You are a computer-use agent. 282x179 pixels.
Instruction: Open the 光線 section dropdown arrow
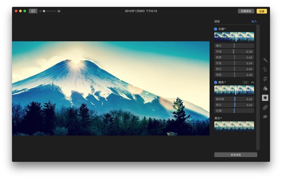225,29
